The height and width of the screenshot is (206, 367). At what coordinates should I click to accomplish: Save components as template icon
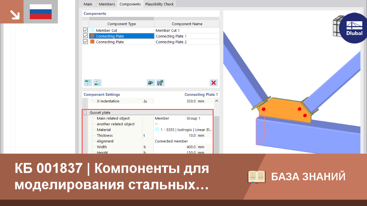pyautogui.click(x=160, y=83)
